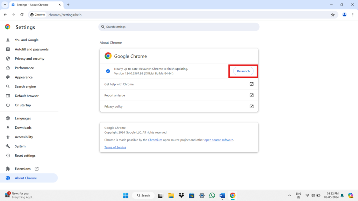Click the Chrome site info chip
This screenshot has height=201, width=358.
coord(38,15)
